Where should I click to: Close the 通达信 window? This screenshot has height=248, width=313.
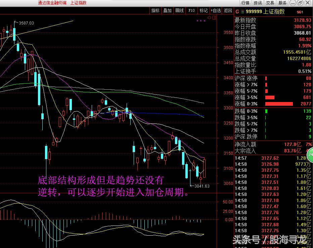point(308,3)
